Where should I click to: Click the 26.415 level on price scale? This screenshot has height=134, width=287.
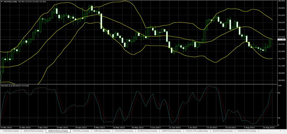tap(282, 1)
